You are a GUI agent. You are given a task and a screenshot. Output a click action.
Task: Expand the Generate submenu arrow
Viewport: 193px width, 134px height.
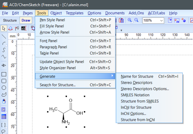pyautogui.click(x=112, y=76)
